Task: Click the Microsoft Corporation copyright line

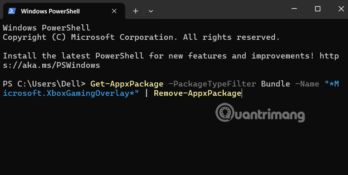Action: (141, 37)
